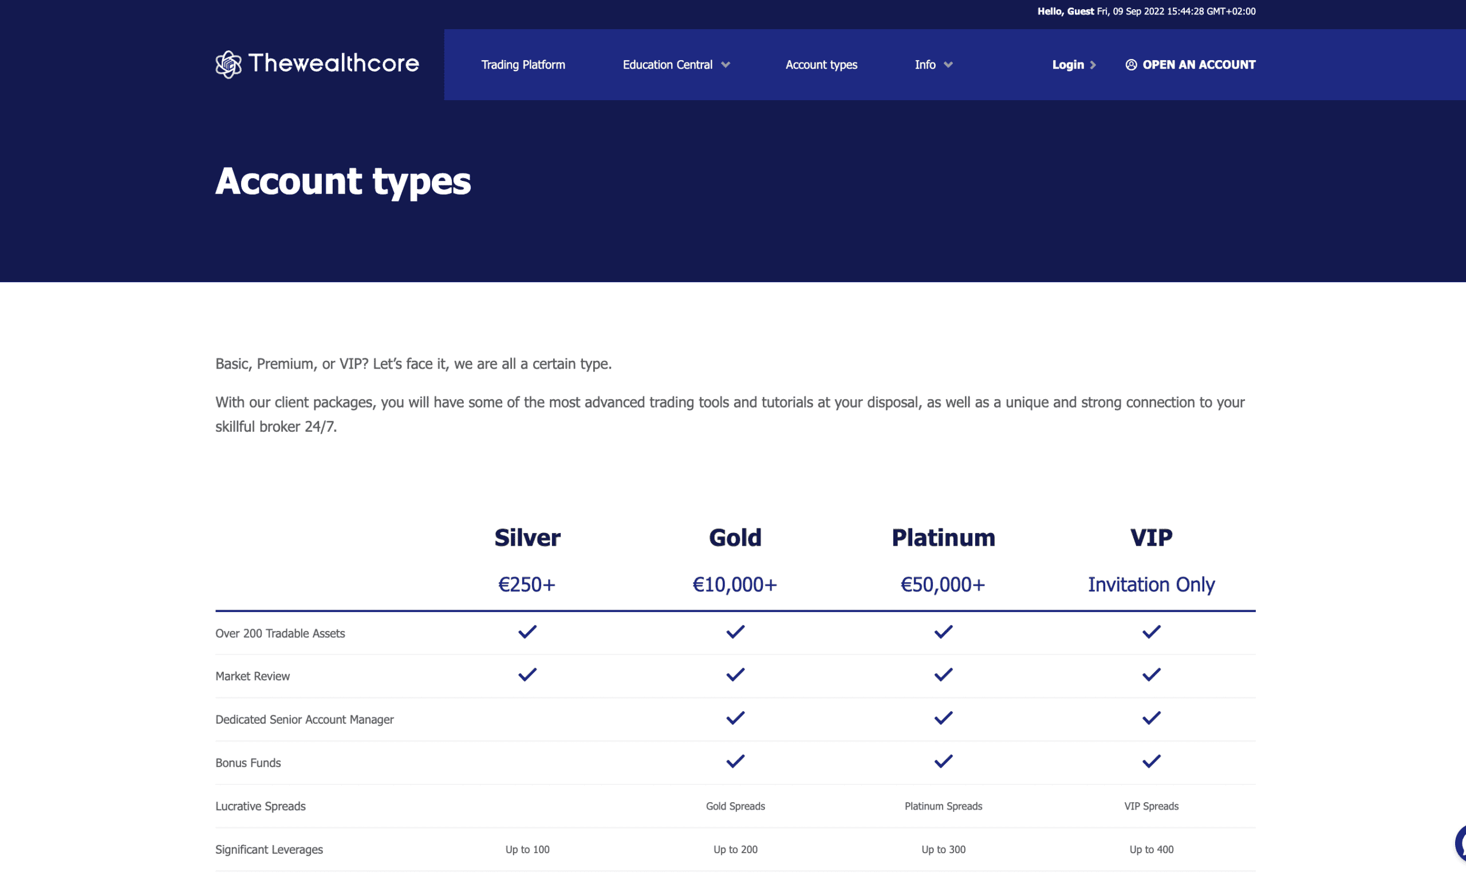This screenshot has width=1466, height=884.
Task: Click the arrow next to Login
Action: tap(1093, 65)
